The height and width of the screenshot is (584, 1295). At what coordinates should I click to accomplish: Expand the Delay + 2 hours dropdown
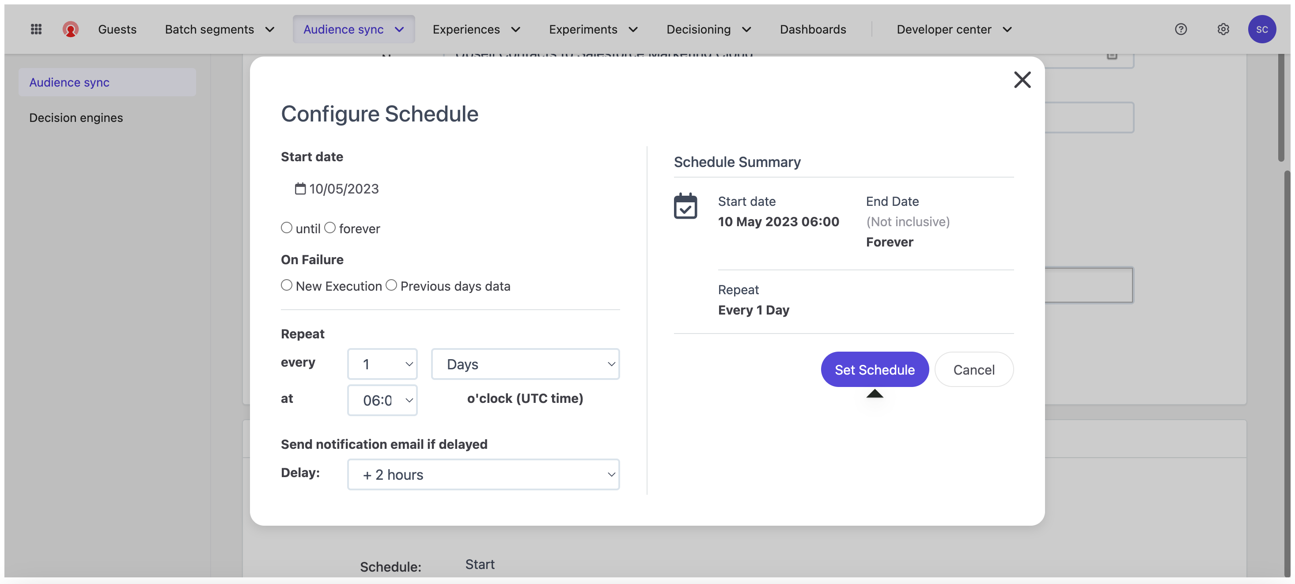pyautogui.click(x=483, y=474)
